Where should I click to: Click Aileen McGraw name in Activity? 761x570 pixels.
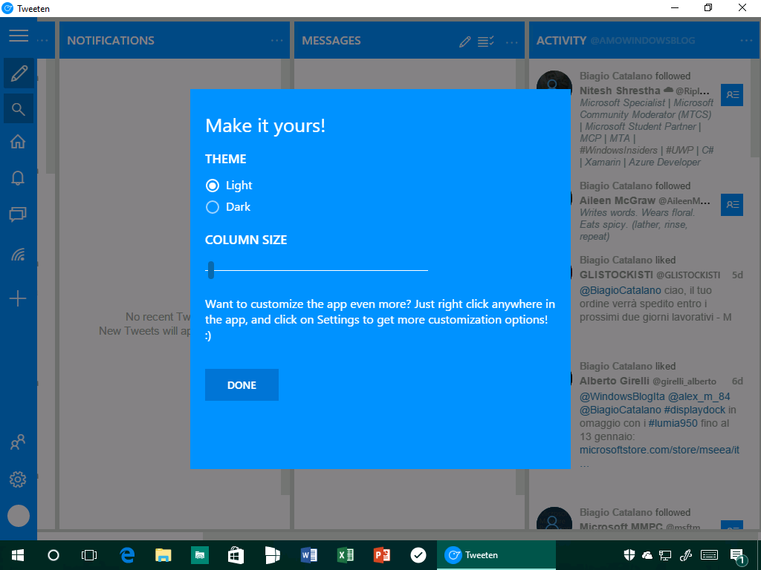coord(618,200)
